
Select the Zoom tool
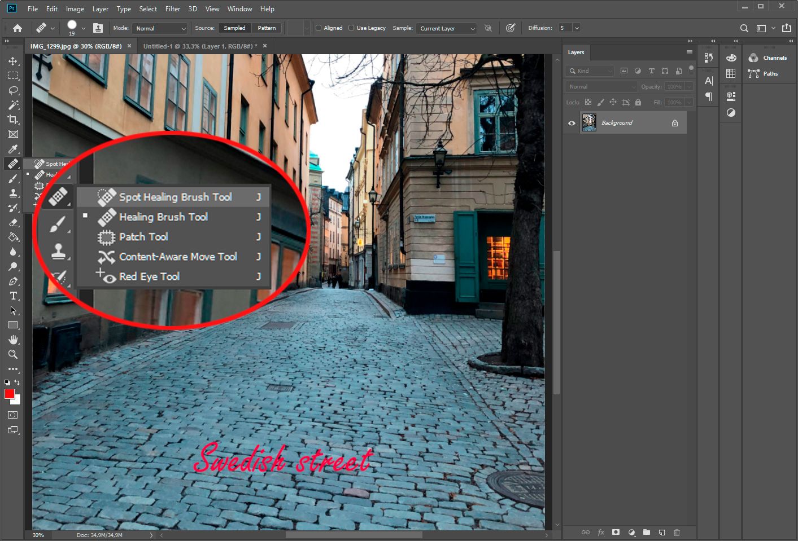pyautogui.click(x=13, y=354)
